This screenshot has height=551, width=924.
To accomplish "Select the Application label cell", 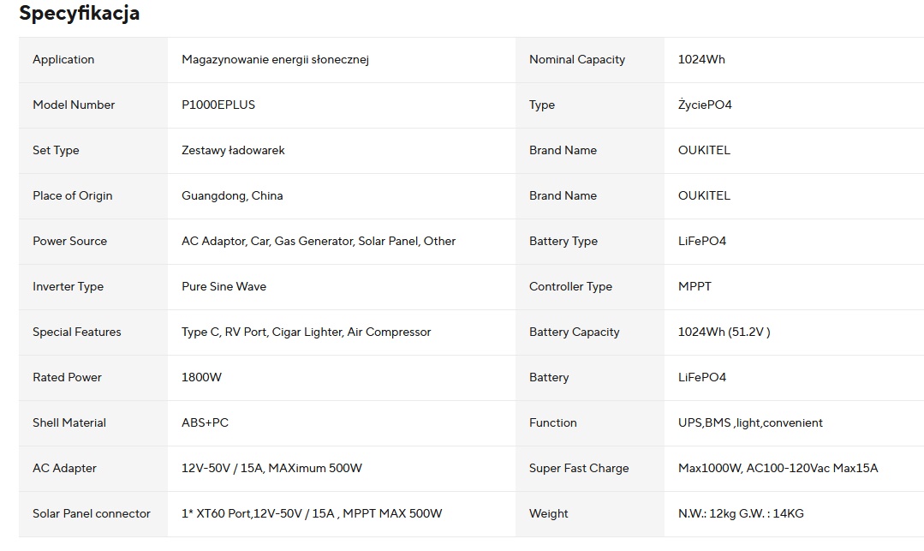I will (x=63, y=60).
